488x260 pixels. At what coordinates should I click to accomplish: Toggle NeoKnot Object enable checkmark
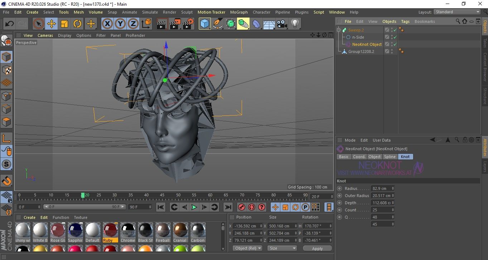tap(395, 44)
